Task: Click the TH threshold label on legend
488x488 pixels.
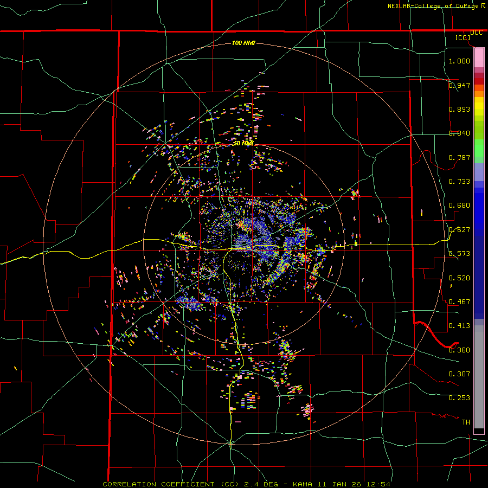Action: (x=466, y=422)
